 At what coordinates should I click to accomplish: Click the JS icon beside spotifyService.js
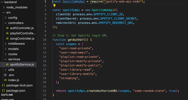click(7, 64)
